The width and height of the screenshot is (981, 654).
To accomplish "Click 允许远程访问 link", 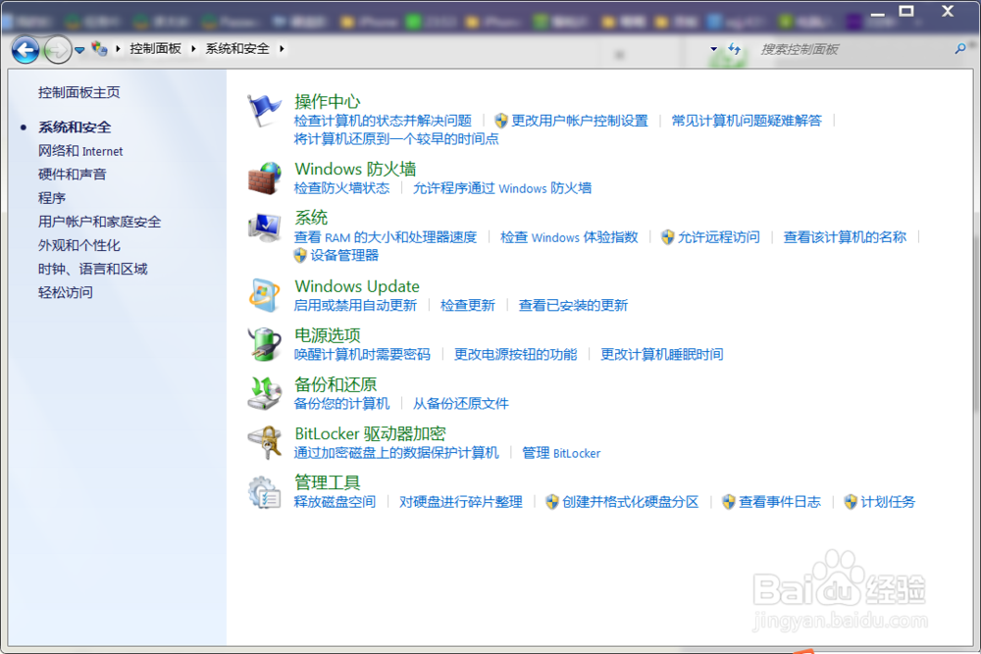I will tap(719, 237).
